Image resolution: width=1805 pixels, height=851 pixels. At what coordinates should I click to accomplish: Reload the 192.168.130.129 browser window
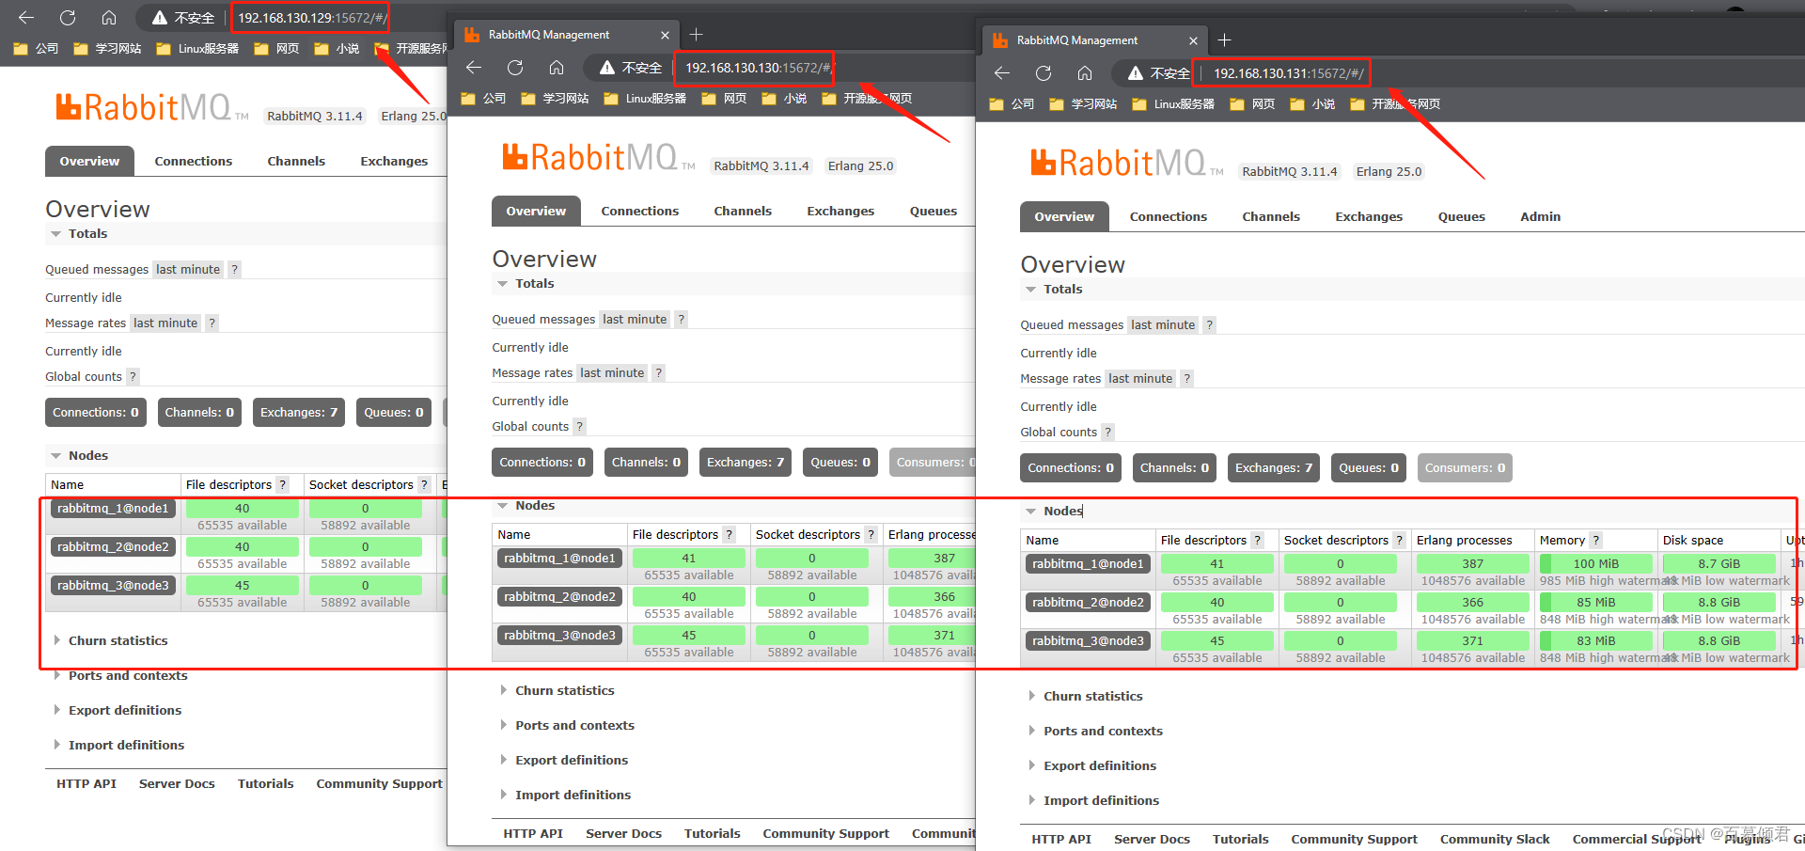[x=68, y=18]
